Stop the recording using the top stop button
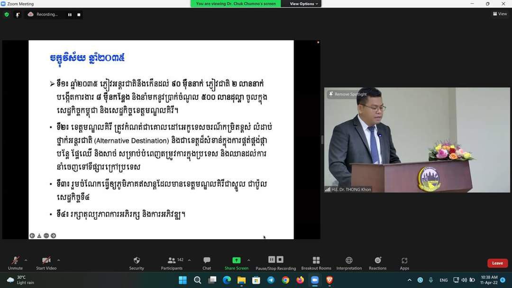This screenshot has height=288, width=512. pyautogui.click(x=79, y=15)
